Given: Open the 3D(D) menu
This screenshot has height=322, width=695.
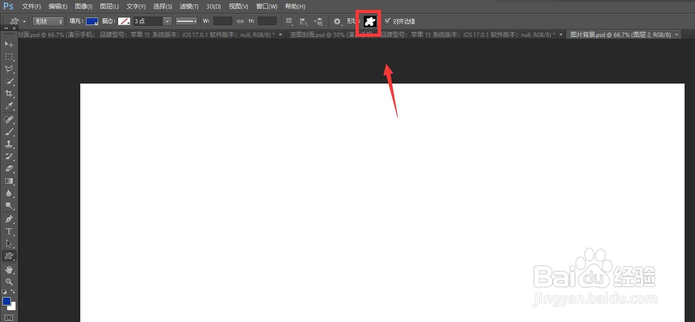Looking at the screenshot, I should [213, 7].
